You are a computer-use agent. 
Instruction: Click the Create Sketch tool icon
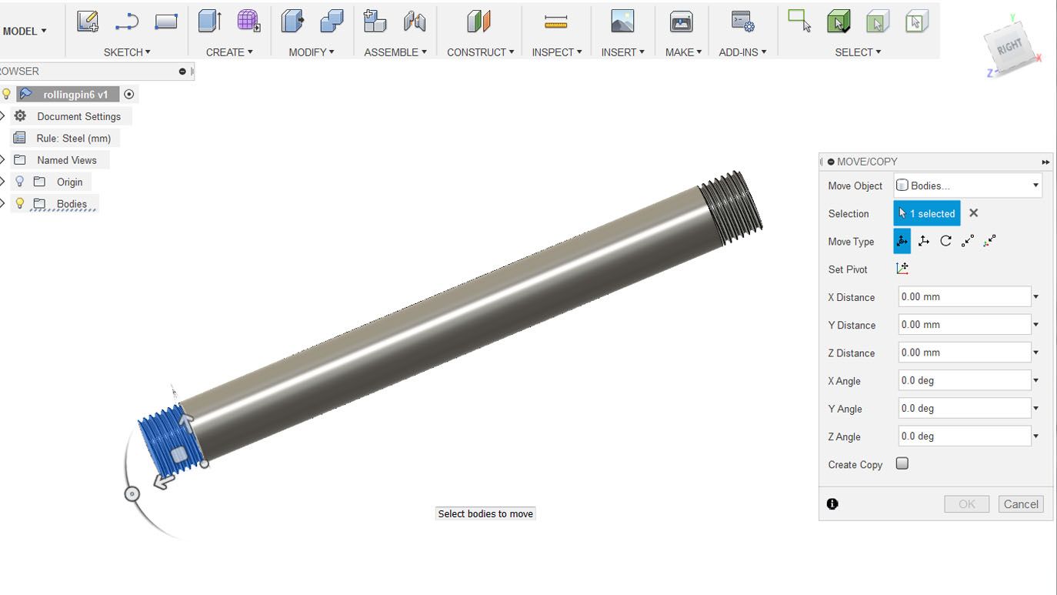[88, 22]
